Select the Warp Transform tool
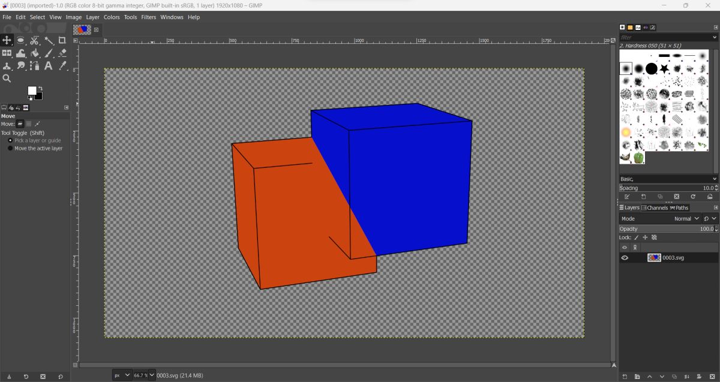Screen dimensions: 720x382 click(20, 53)
